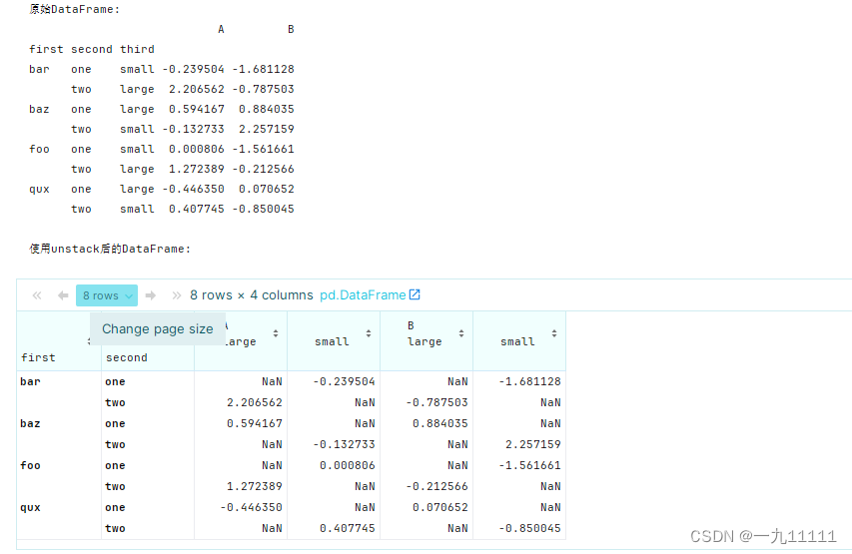Open the 8 rows page size dropdown
852x554 pixels.
pyautogui.click(x=107, y=295)
